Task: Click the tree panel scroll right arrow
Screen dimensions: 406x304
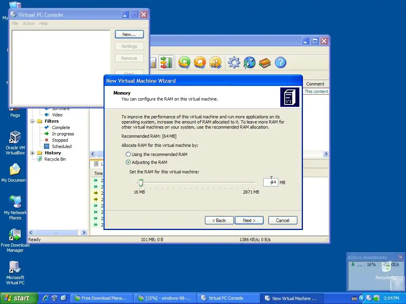Action: click(84, 232)
